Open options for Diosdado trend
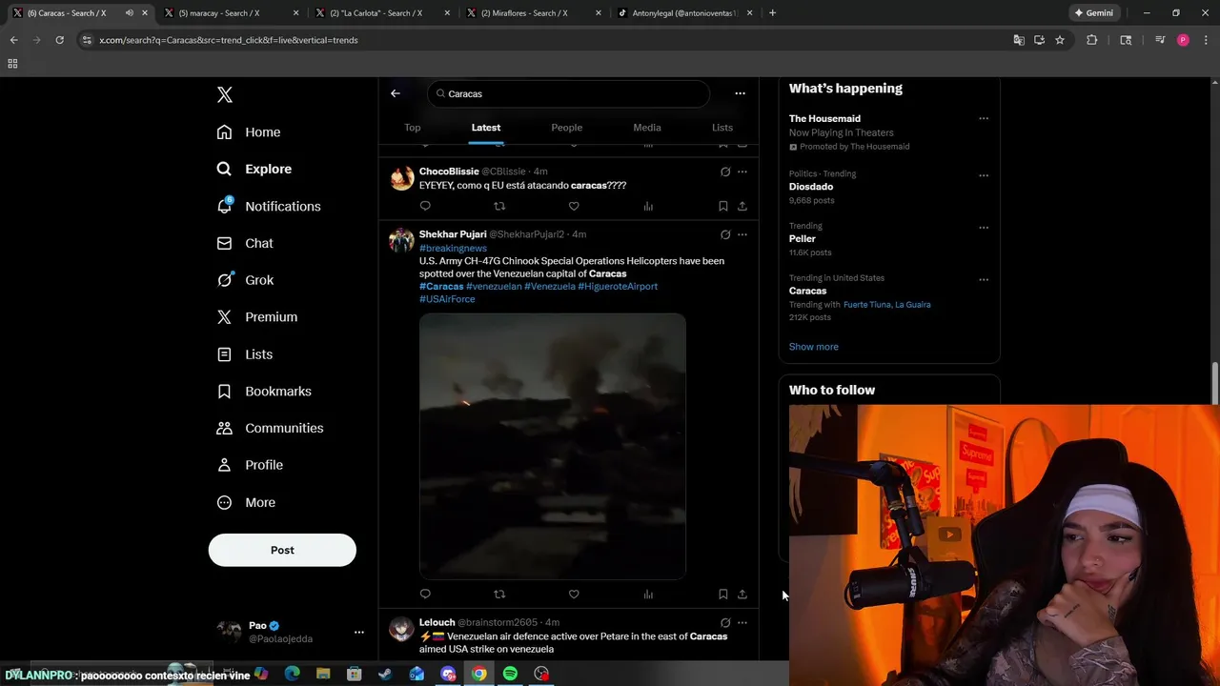The image size is (1220, 686). 984,175
